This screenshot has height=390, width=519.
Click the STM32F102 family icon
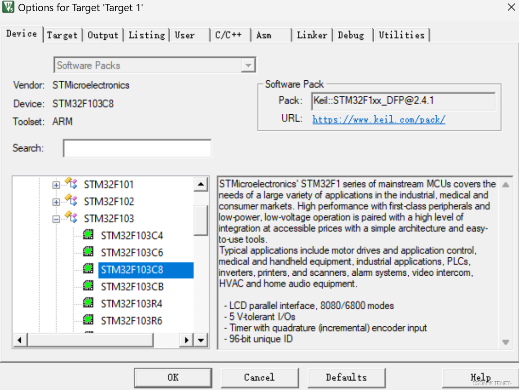click(71, 200)
